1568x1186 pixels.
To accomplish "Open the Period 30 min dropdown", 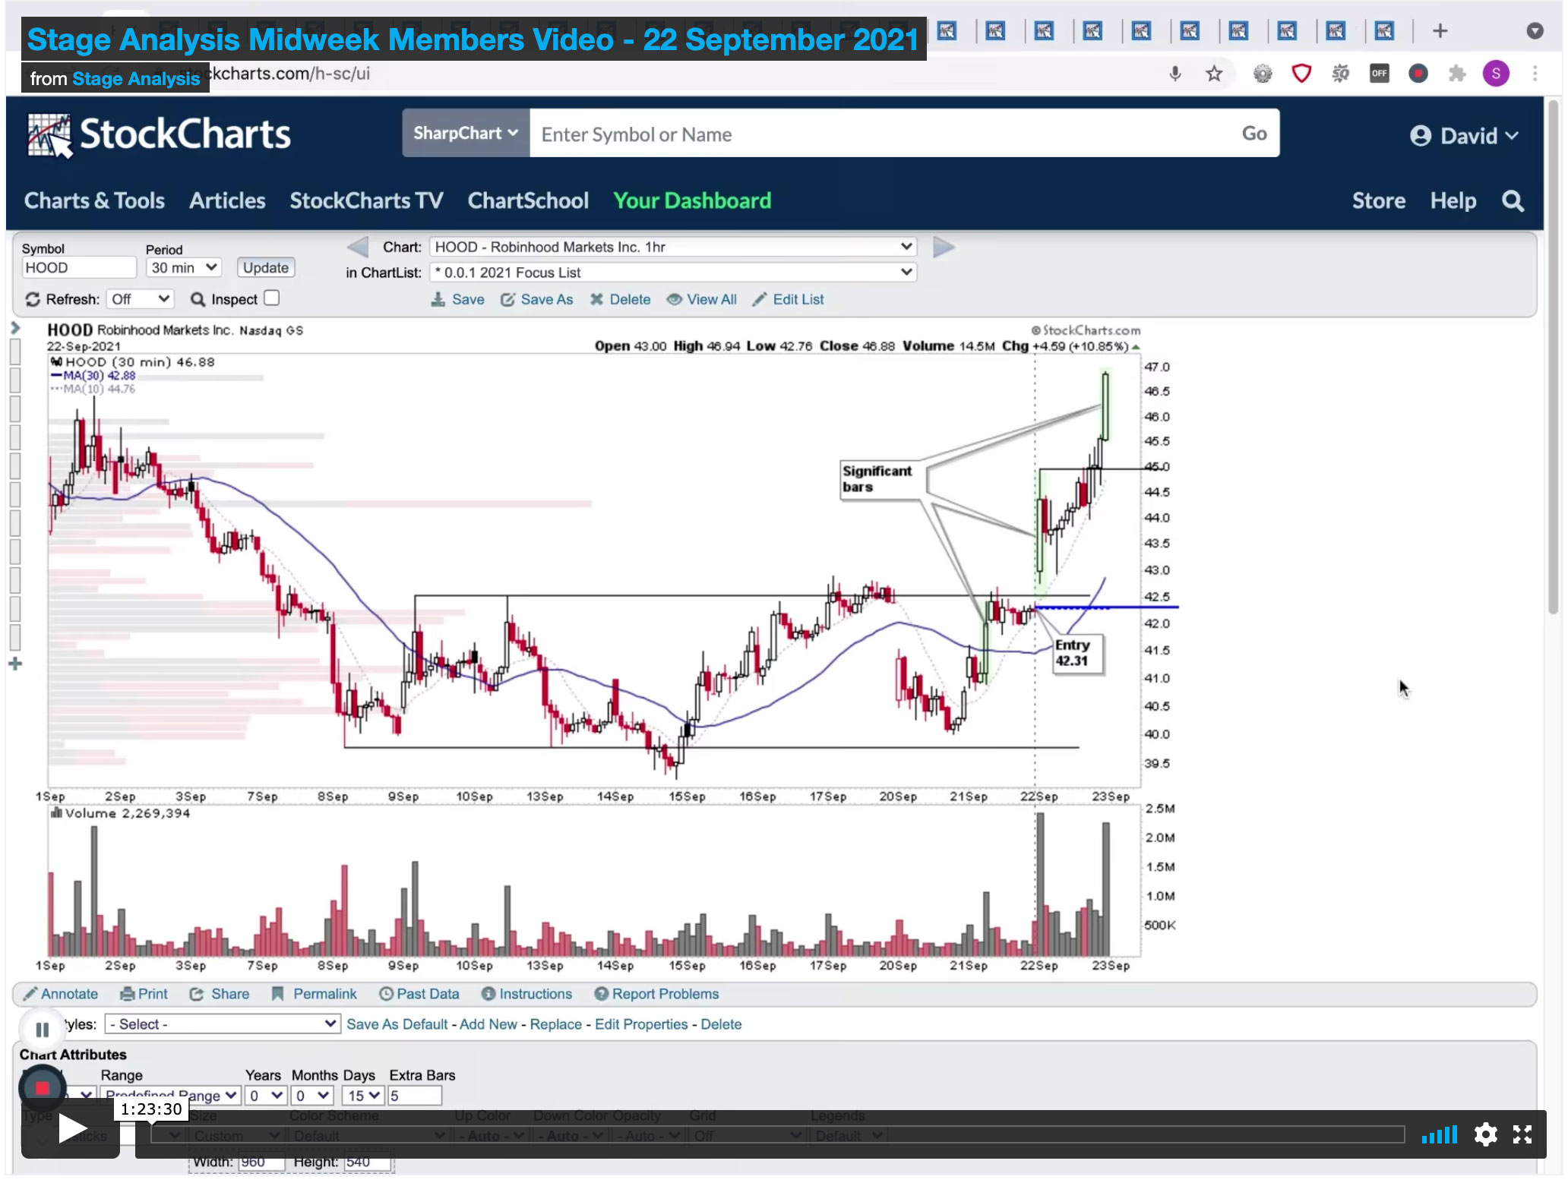I will coord(183,268).
